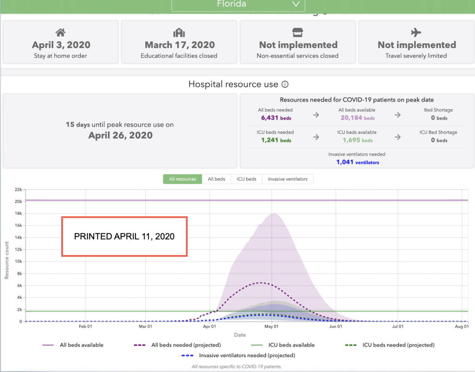Click the school building icon above March 17
The image size is (475, 372).
pyautogui.click(x=179, y=32)
